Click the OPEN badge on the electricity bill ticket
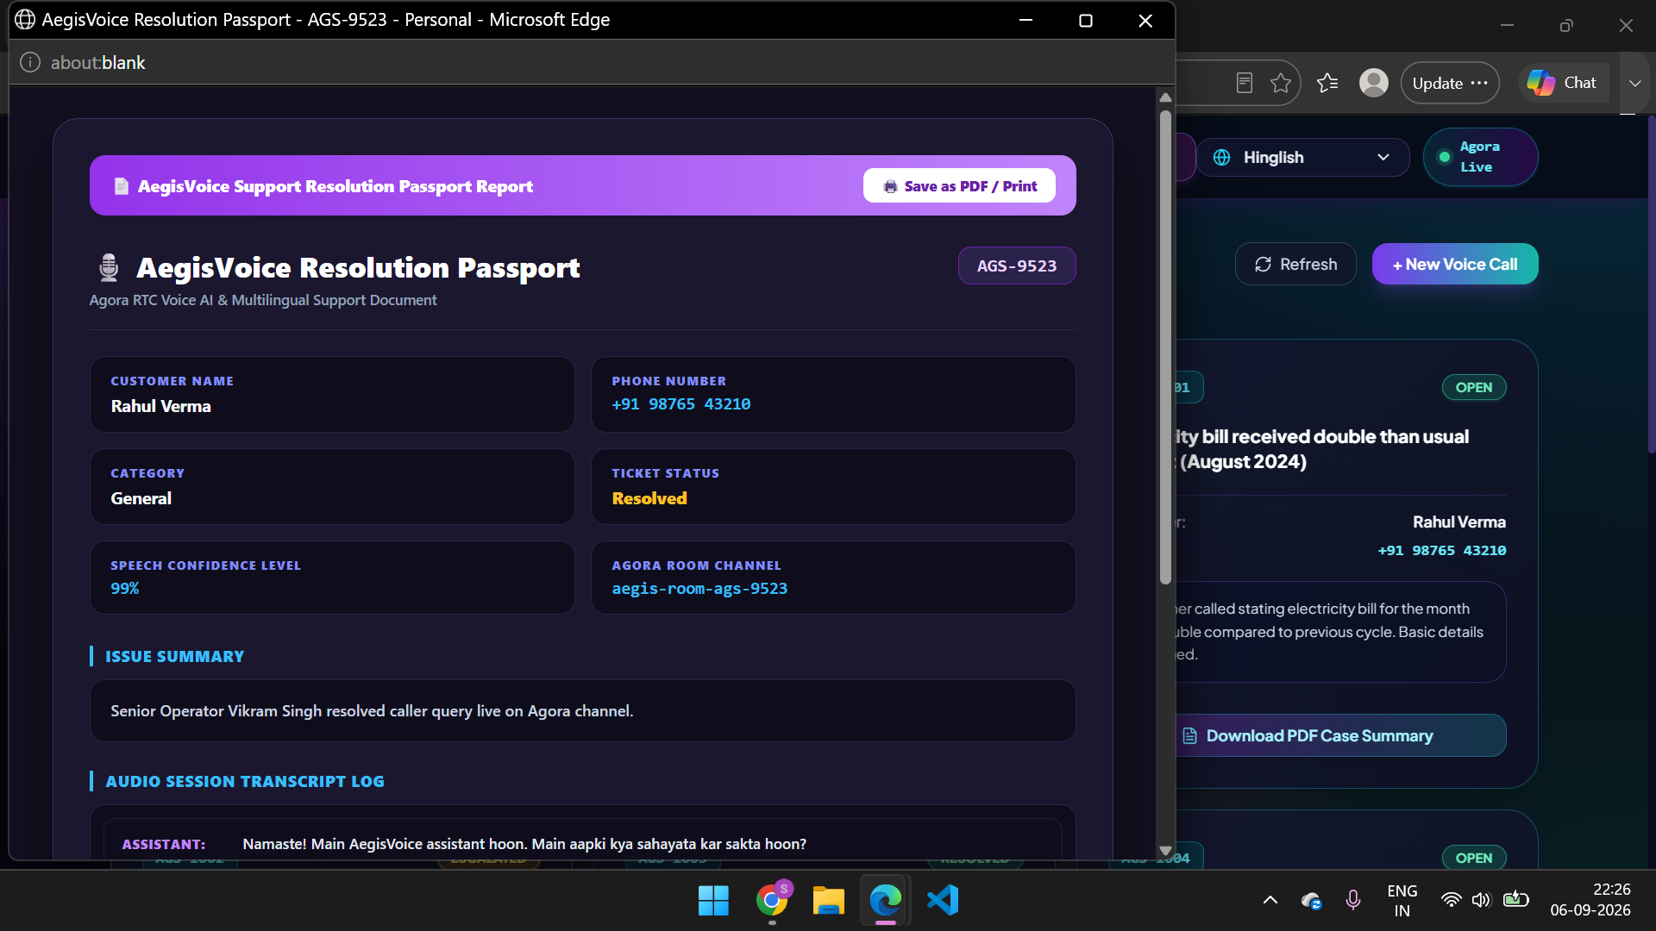 click(x=1474, y=388)
